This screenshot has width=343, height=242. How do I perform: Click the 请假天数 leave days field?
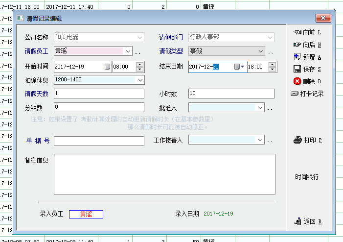point(99,94)
